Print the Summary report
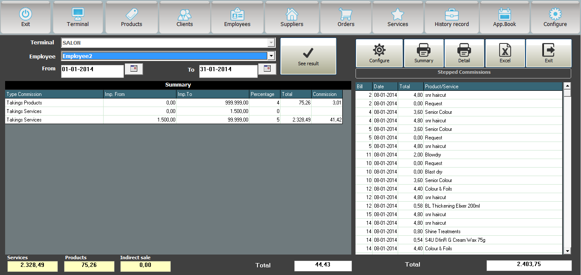 pos(424,53)
